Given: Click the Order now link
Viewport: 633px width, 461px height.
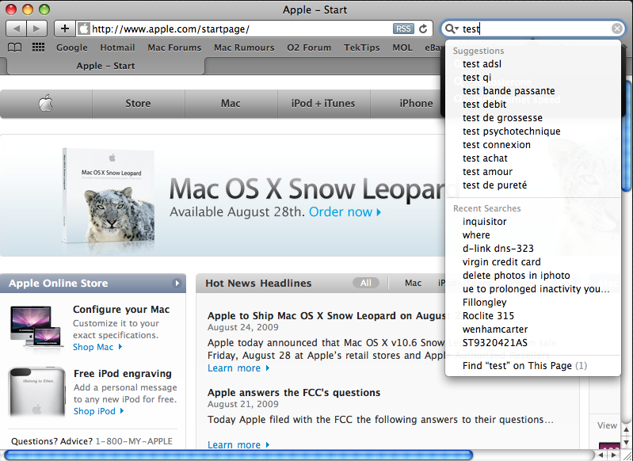Looking at the screenshot, I should (345, 212).
